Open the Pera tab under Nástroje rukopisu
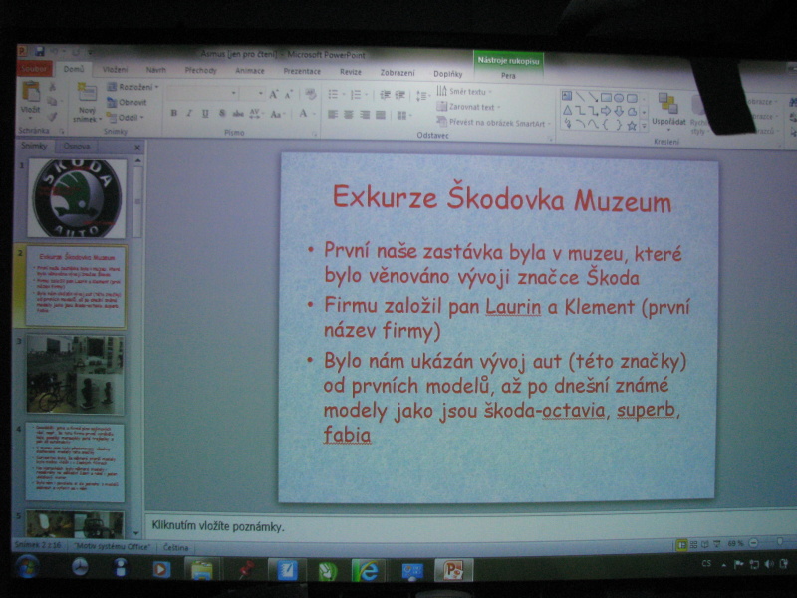This screenshot has height=598, width=797. (x=508, y=76)
